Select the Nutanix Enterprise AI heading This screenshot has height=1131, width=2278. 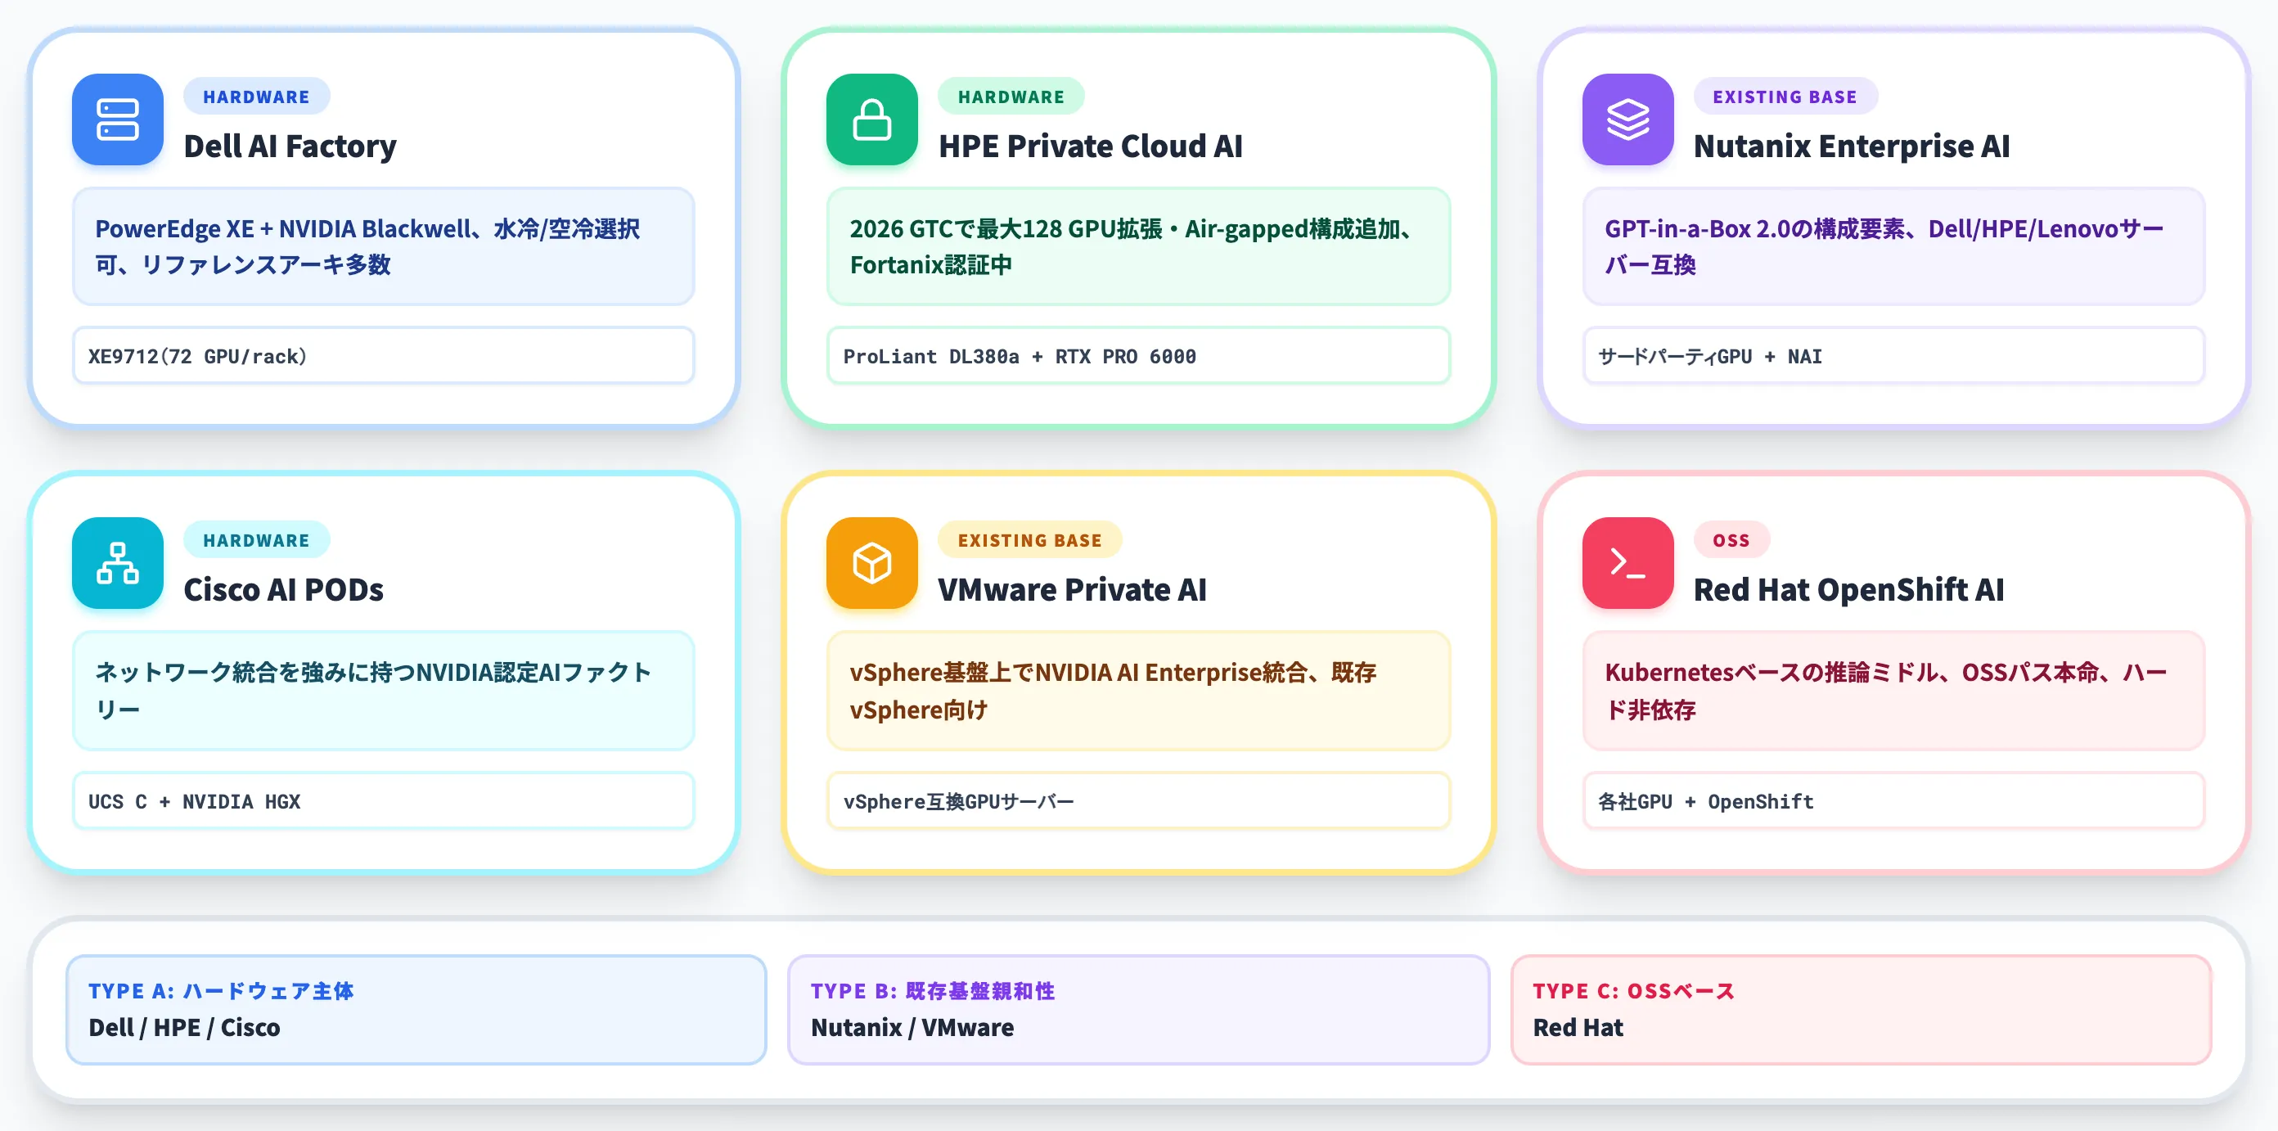1852,146
